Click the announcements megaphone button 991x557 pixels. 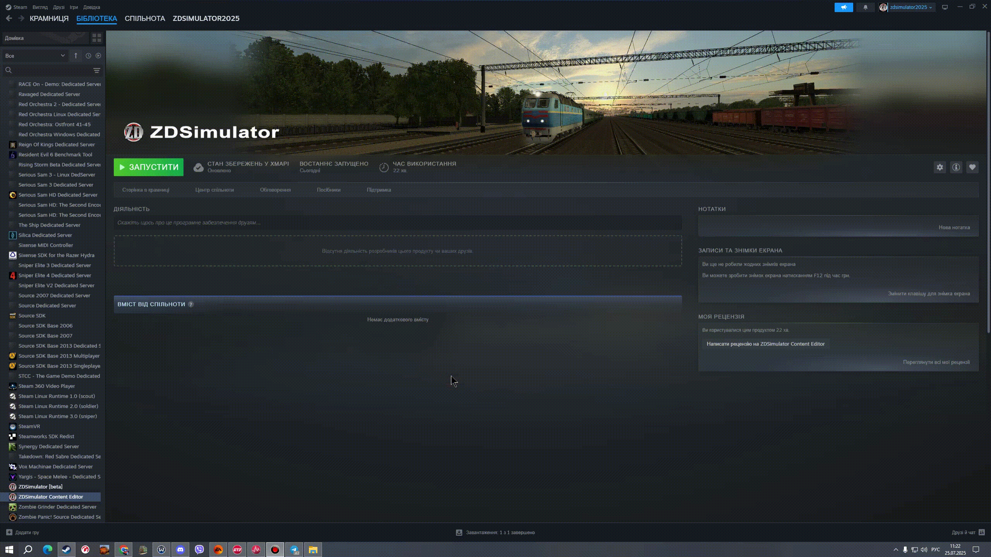point(844,7)
